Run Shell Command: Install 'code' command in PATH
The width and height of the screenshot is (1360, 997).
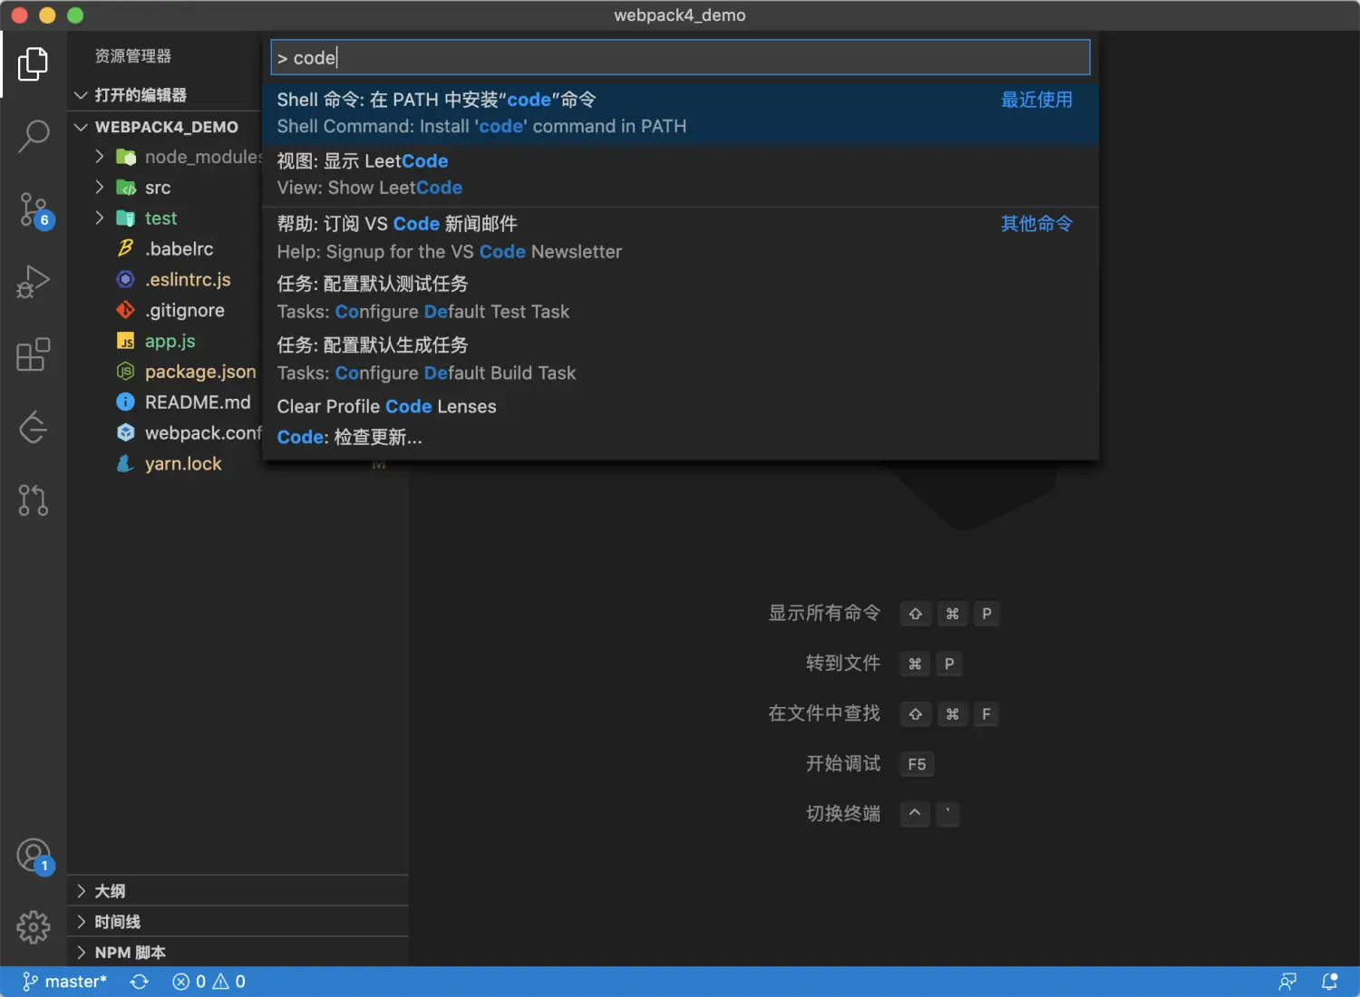[x=680, y=113]
